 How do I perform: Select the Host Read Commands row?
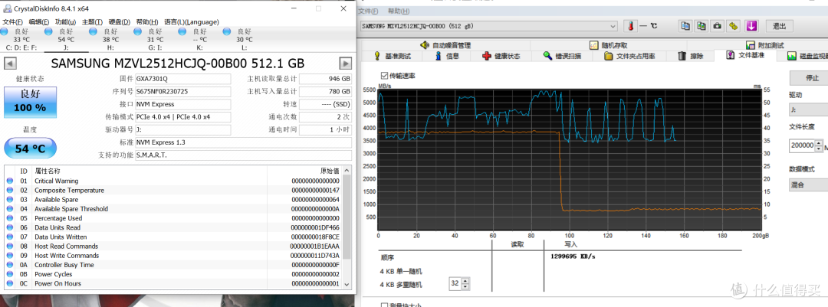coord(173,247)
